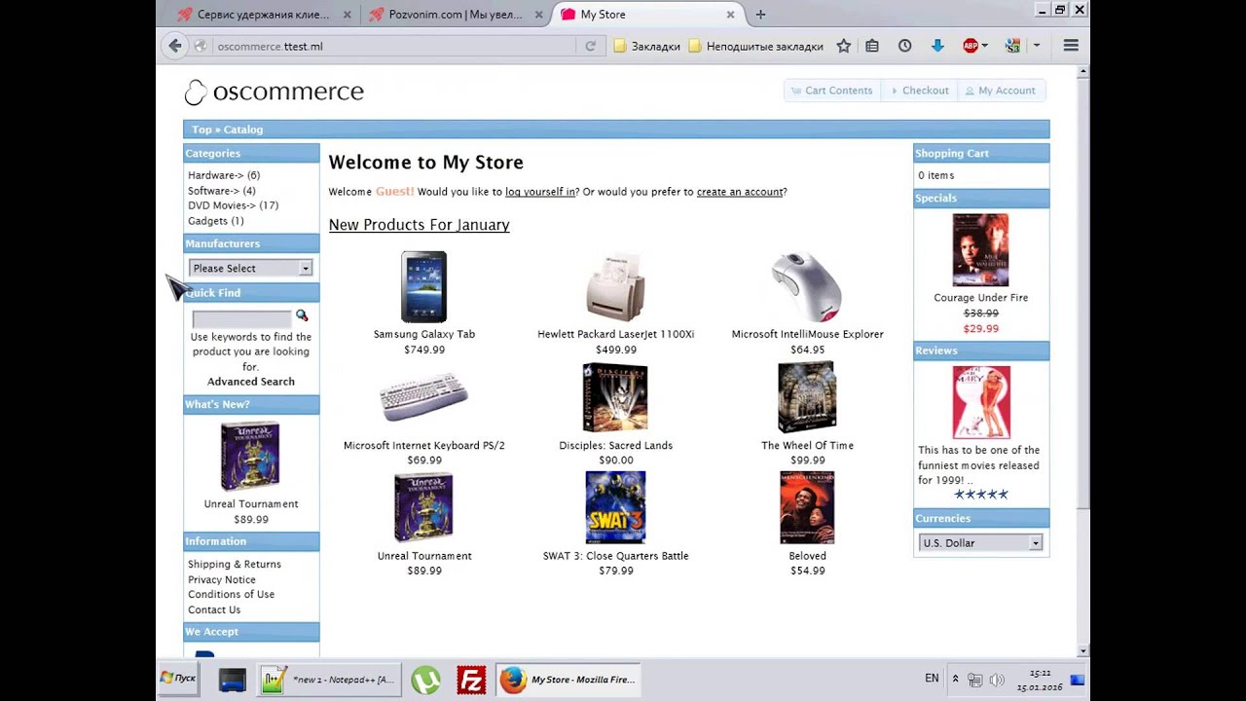Click the Adblock Plus ABP icon
1246x701 pixels.
click(971, 46)
